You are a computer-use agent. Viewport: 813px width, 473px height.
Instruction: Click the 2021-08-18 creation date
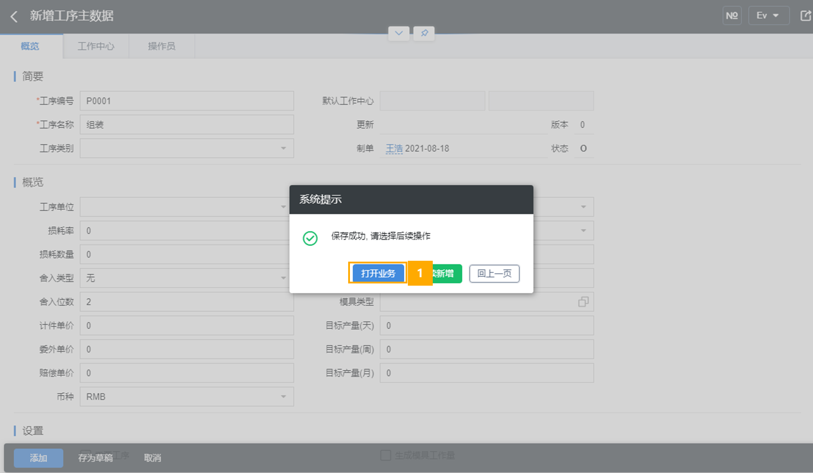click(427, 149)
